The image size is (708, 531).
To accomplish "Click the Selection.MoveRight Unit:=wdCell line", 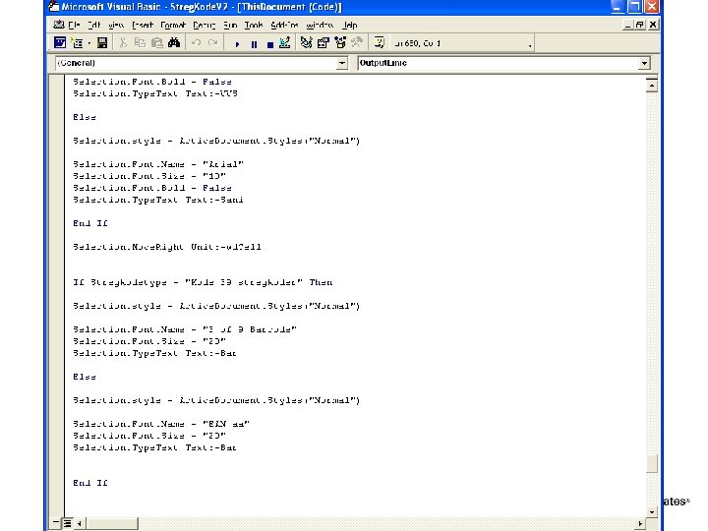I will (x=167, y=247).
